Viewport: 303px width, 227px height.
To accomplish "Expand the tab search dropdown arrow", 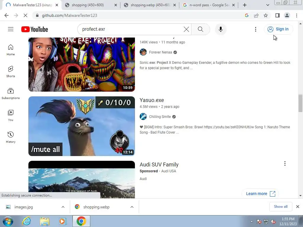I will (267, 5).
